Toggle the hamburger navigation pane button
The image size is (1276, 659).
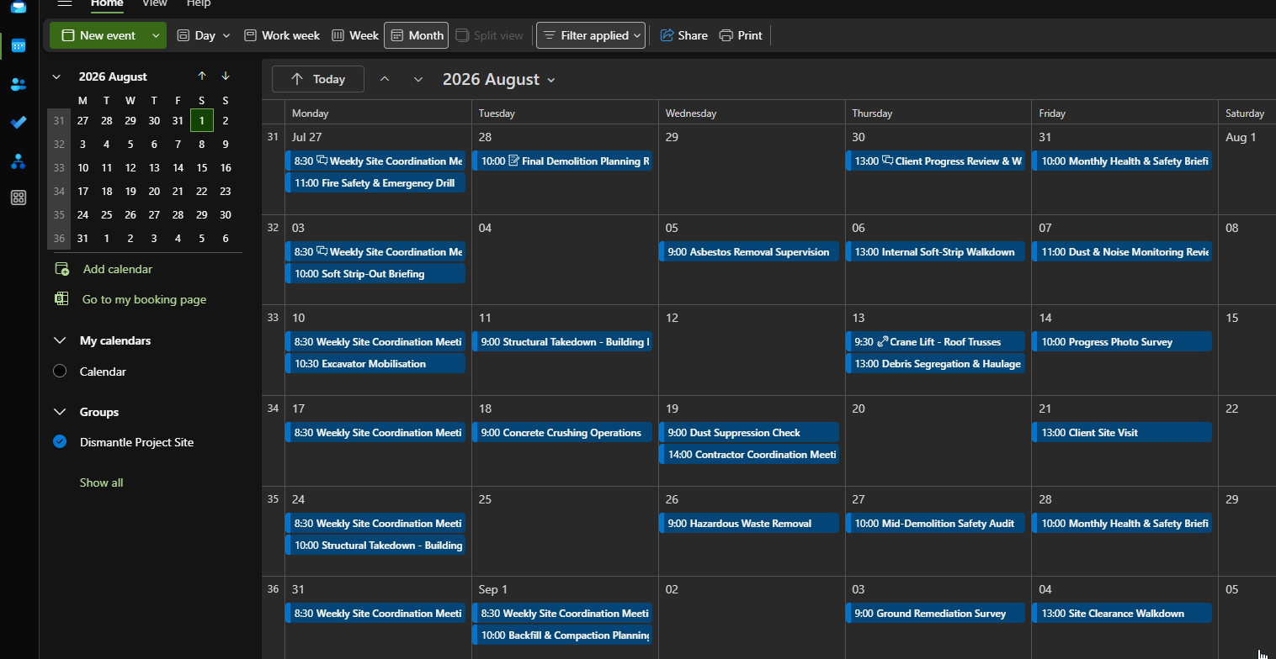tap(65, 3)
